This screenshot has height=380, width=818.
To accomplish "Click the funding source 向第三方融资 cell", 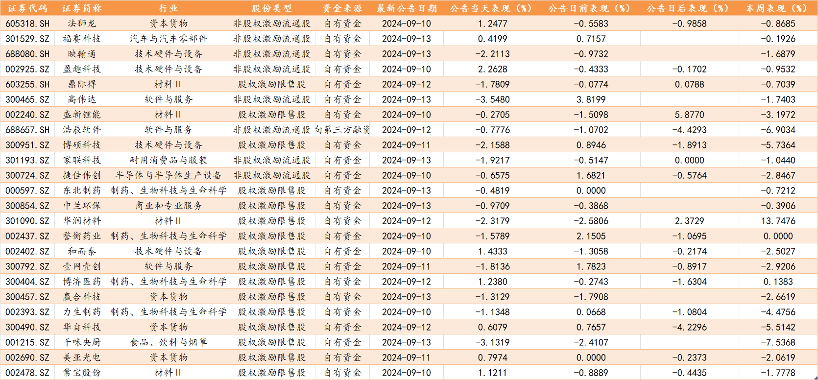I will (x=343, y=130).
